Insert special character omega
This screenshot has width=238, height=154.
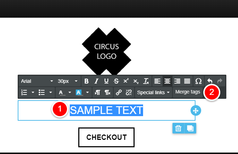pos(198,81)
